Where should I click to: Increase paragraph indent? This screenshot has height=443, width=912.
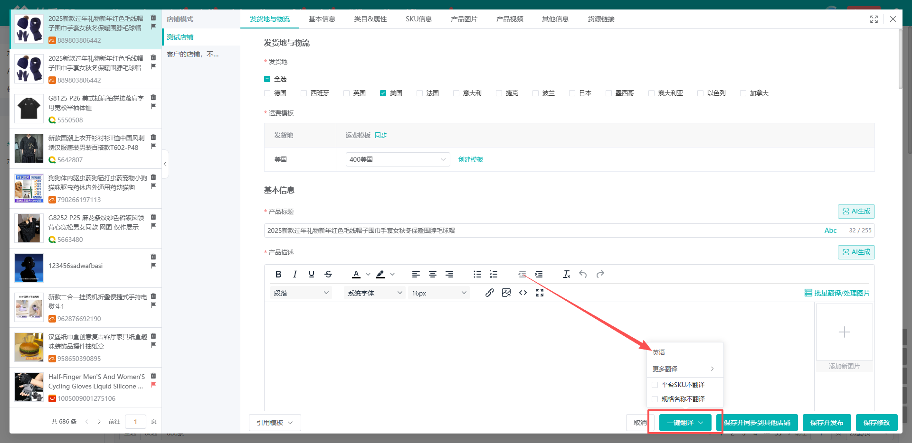click(539, 274)
